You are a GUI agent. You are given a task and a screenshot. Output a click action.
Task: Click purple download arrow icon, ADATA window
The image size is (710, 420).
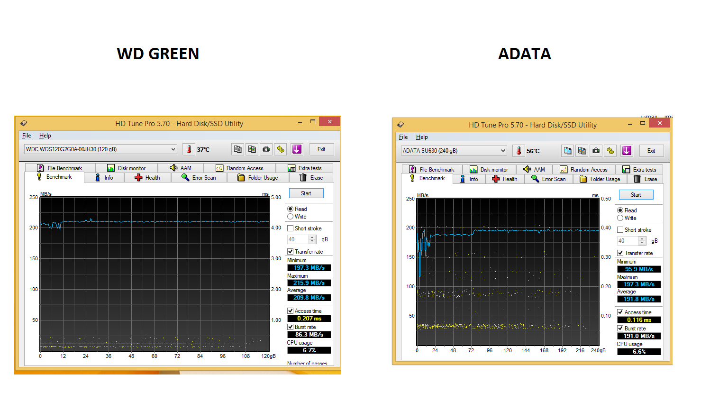627,151
